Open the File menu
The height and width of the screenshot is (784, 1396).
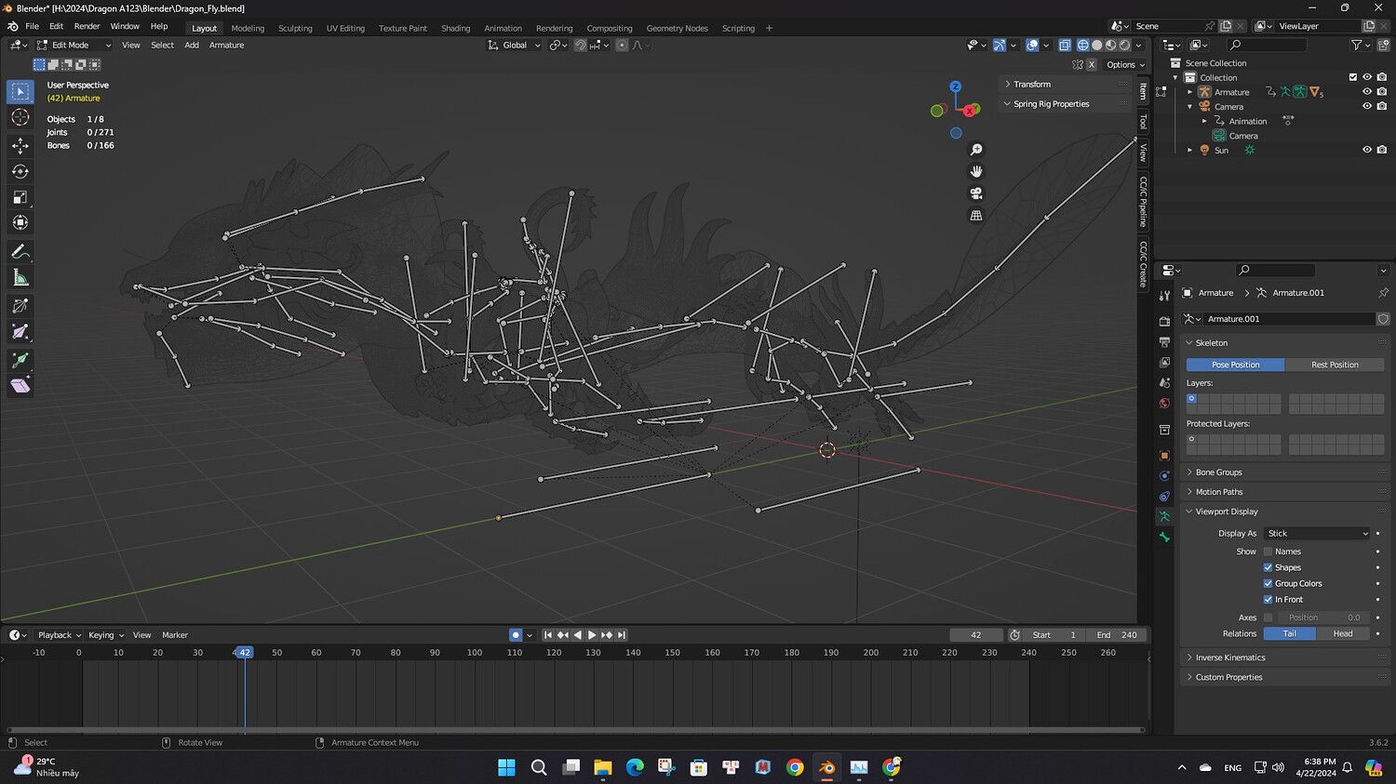(x=32, y=26)
